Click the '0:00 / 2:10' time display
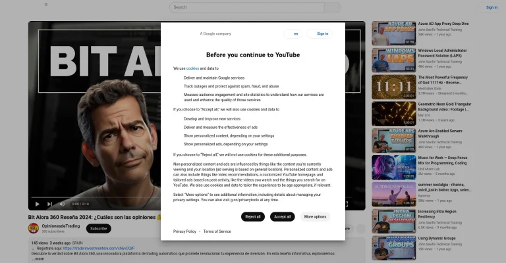The height and width of the screenshot is (263, 506). click(80, 204)
